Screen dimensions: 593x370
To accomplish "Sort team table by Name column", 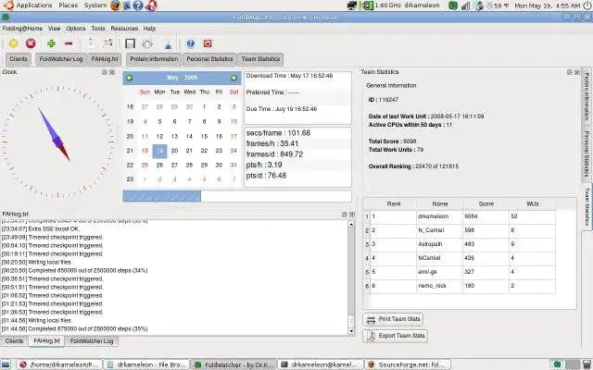I will [440, 203].
